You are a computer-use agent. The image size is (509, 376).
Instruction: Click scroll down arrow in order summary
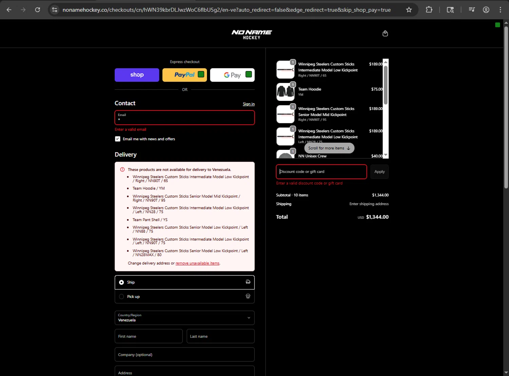[385, 155]
